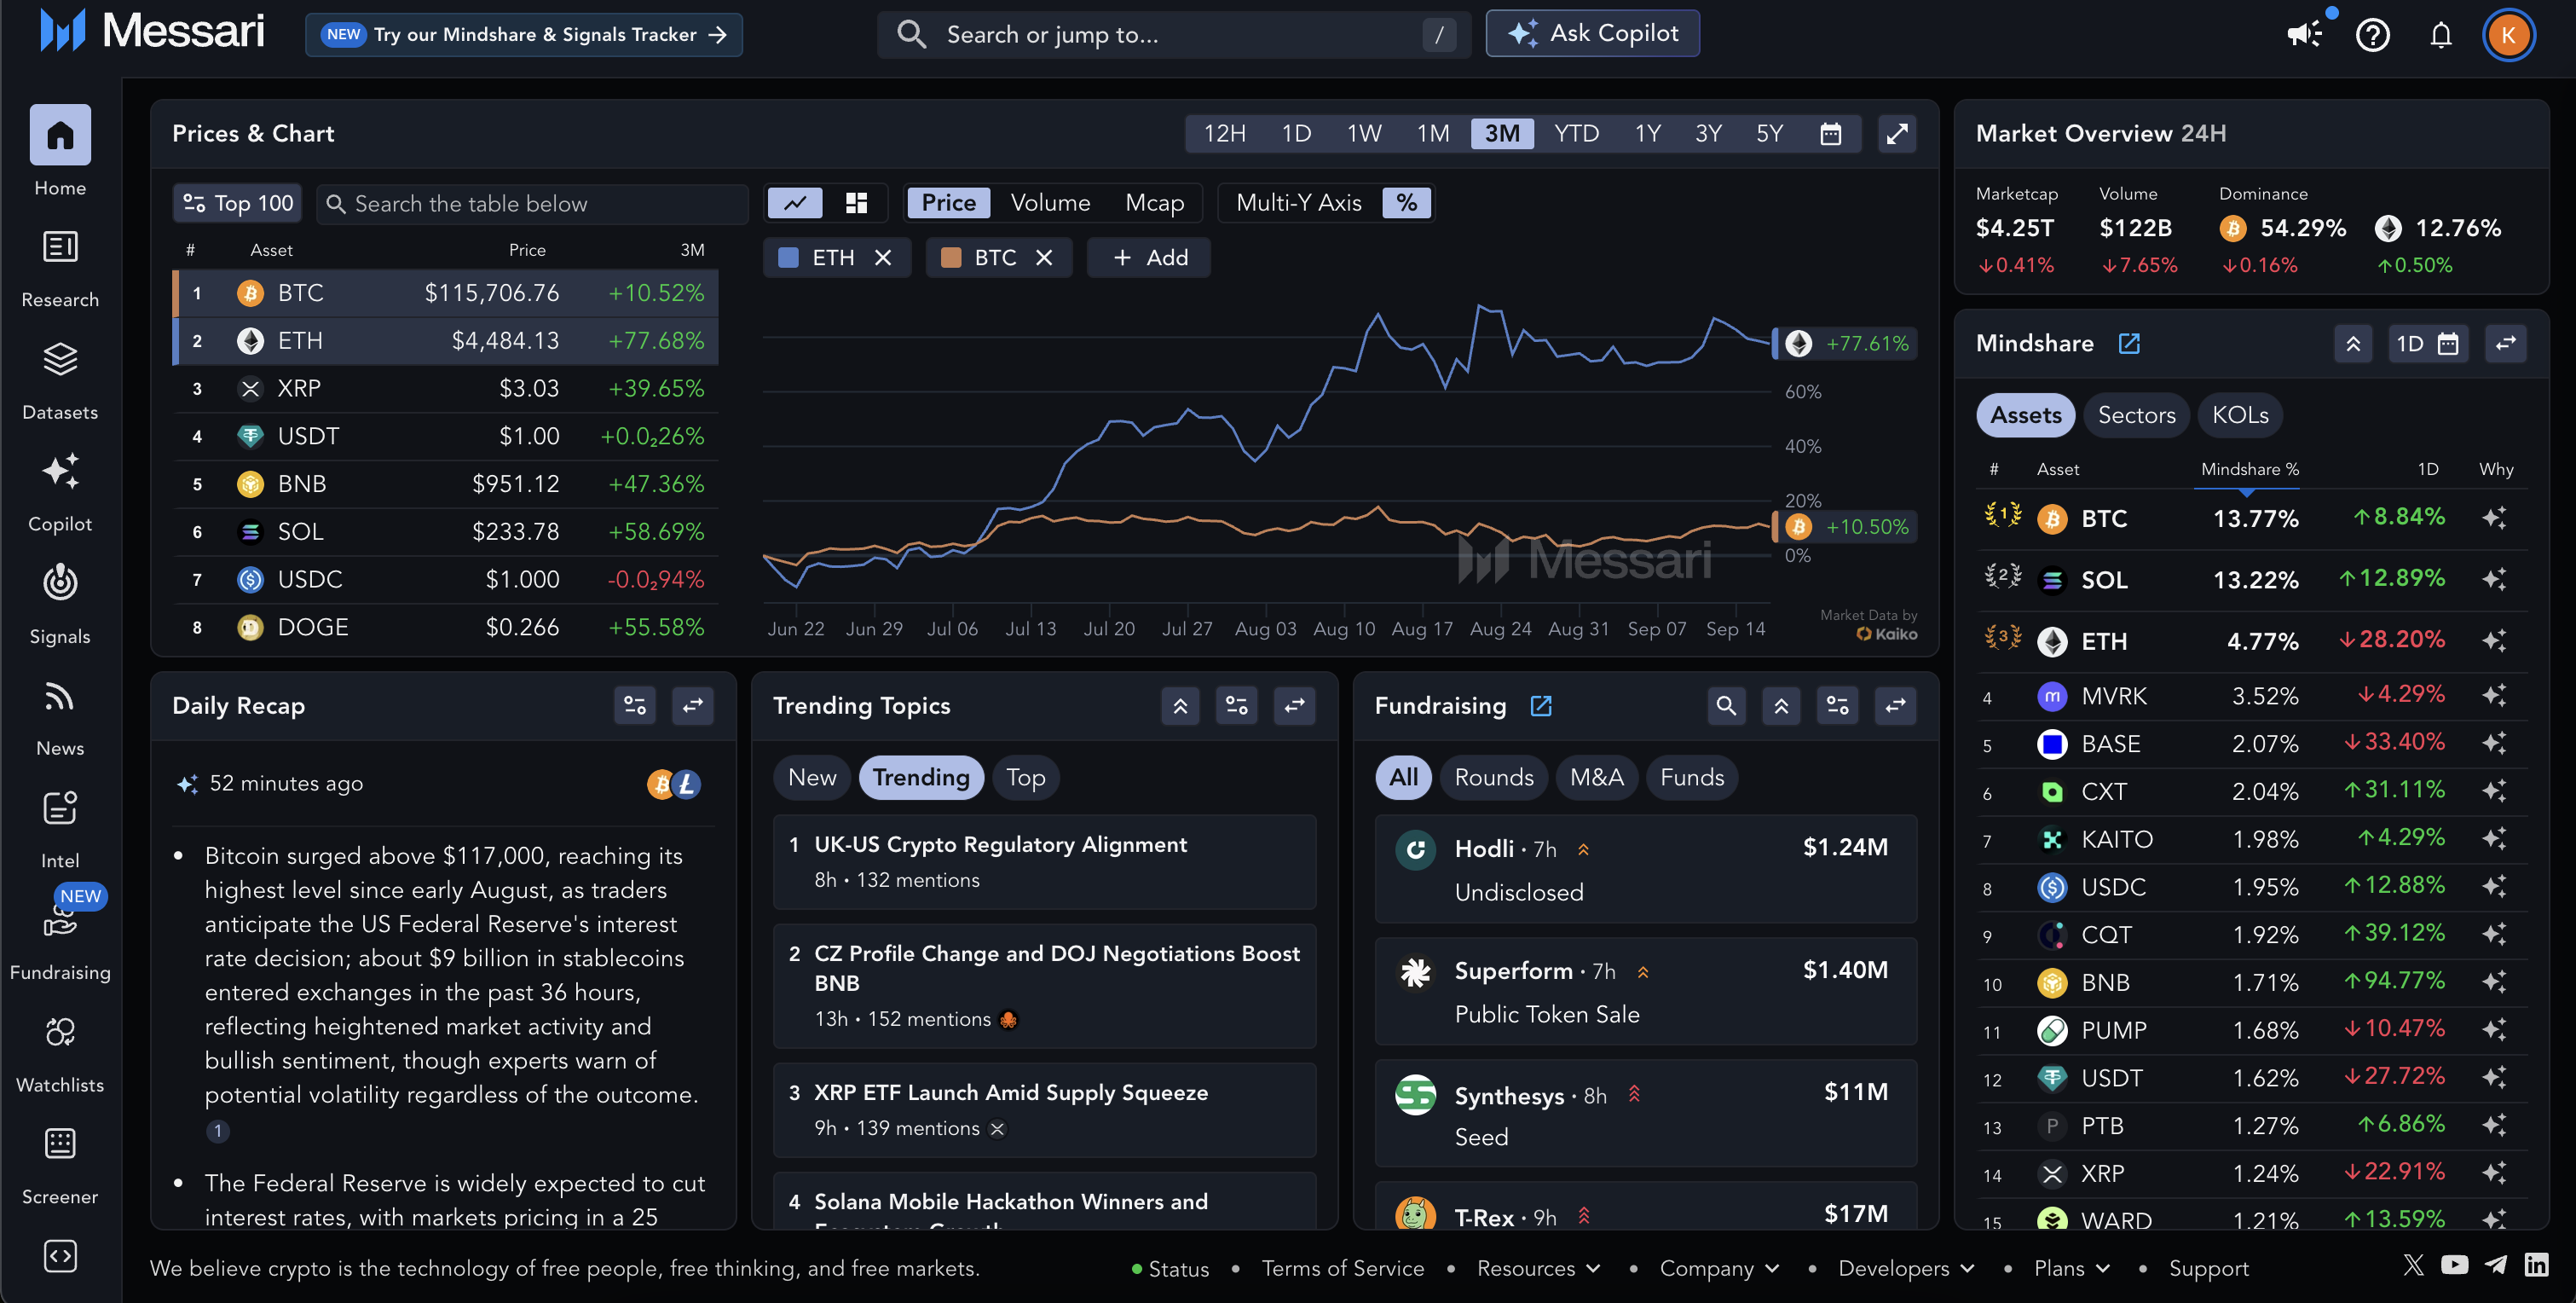
Task: Open Intel in the sidebar
Action: [60, 829]
